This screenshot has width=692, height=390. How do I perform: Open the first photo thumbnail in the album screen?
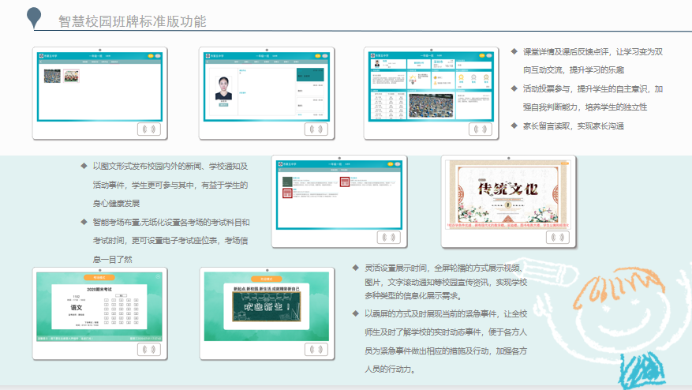53,77
